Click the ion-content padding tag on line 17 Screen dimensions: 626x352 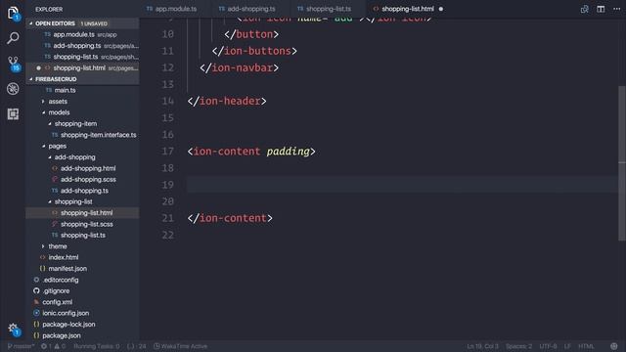(x=251, y=152)
